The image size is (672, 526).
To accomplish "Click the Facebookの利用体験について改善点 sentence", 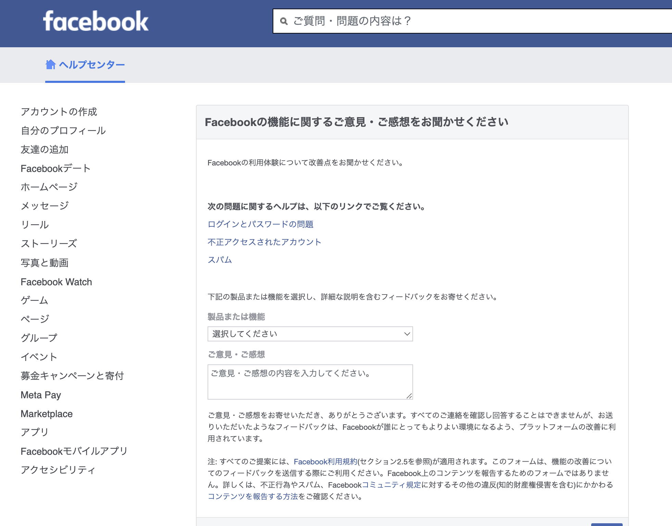I will (x=306, y=163).
